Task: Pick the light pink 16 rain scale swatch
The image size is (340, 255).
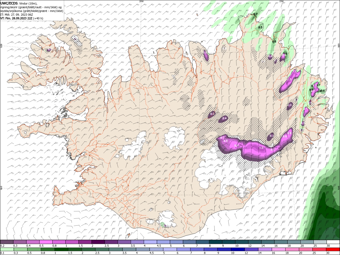Action: coord(279,249)
